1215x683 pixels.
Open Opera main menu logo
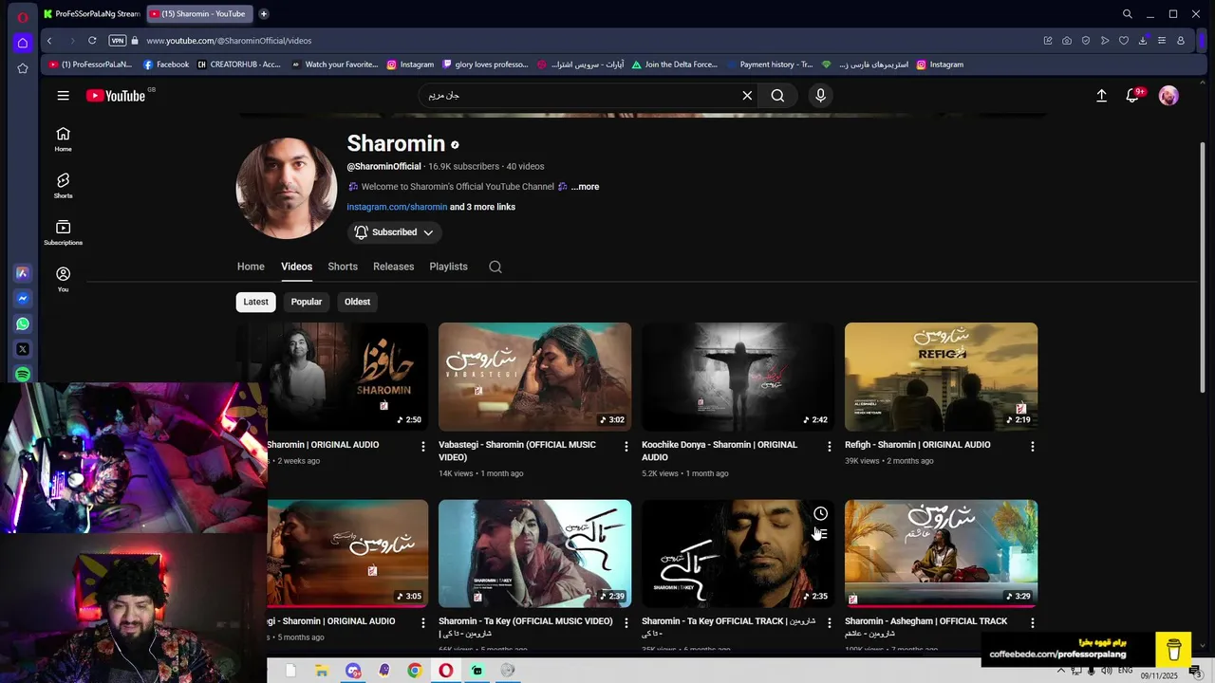23,18
